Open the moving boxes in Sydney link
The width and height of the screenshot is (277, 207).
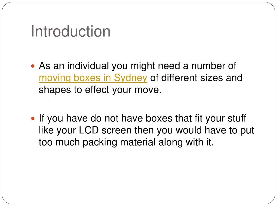tap(93, 78)
